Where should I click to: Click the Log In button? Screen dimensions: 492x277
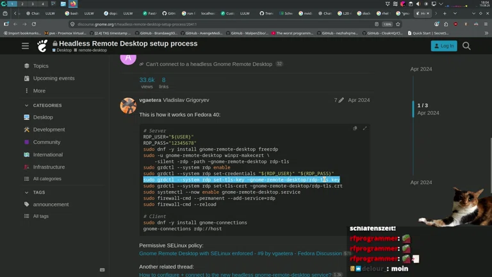click(x=444, y=46)
